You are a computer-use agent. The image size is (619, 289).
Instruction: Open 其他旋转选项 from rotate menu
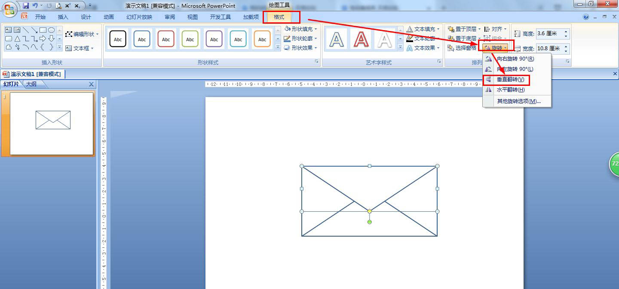[517, 101]
